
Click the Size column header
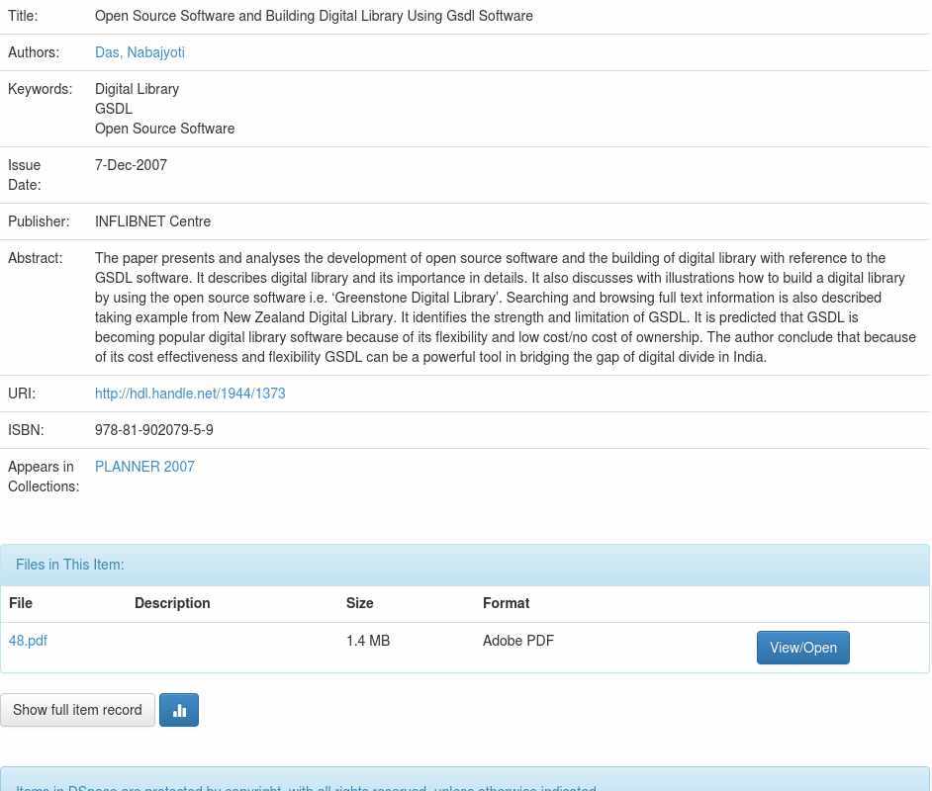(360, 603)
